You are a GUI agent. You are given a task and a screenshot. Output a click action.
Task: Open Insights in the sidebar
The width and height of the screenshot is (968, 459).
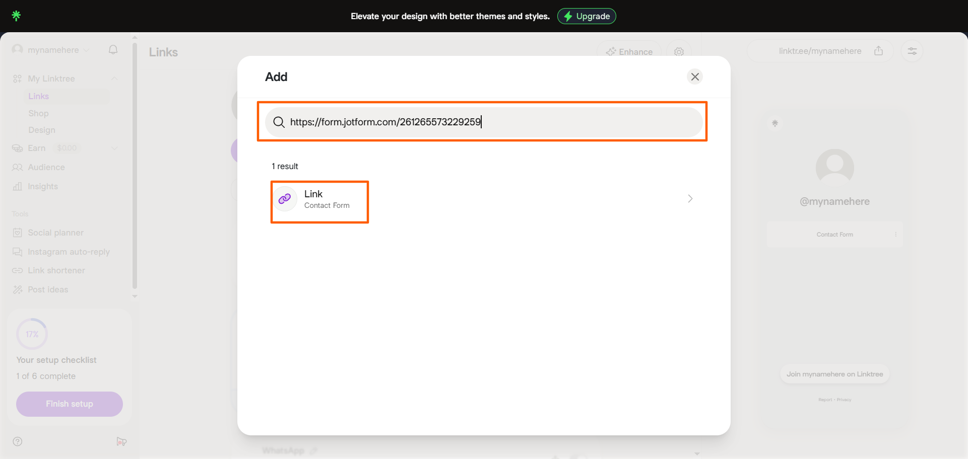click(43, 186)
